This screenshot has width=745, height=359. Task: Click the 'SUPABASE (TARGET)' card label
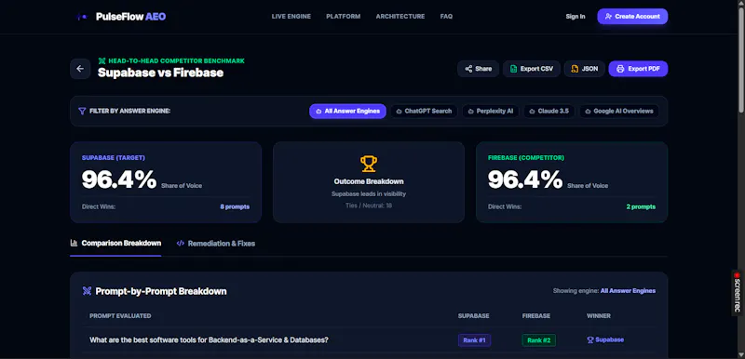point(114,158)
